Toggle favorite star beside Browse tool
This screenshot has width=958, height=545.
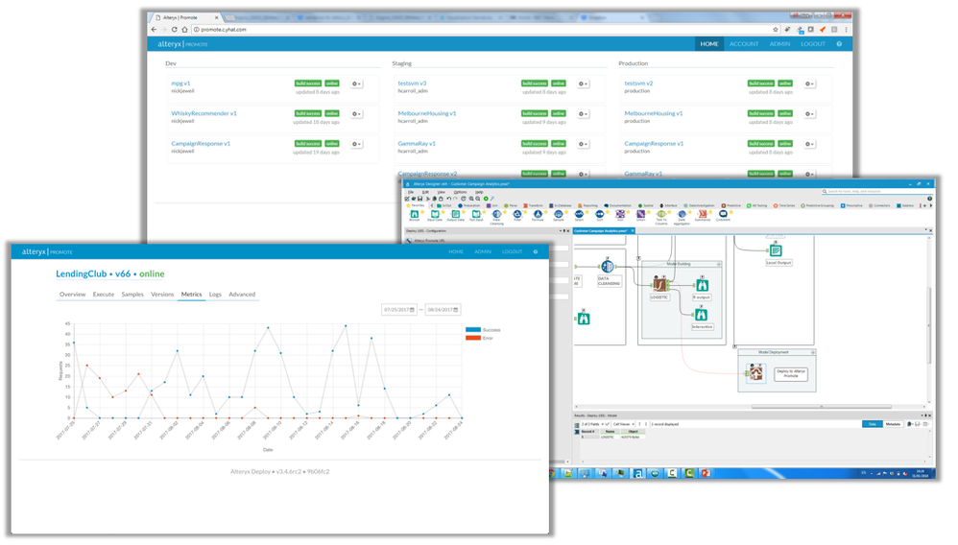click(422, 211)
